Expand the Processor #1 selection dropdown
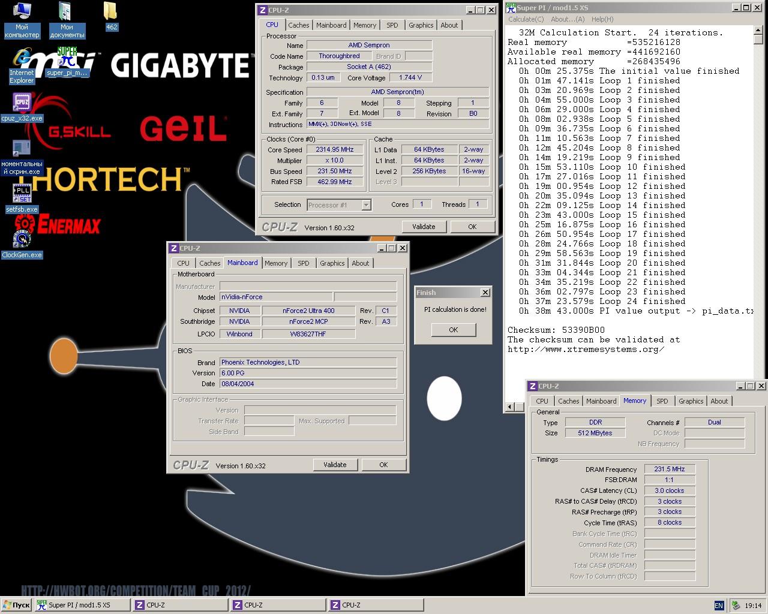Viewport: 768px width, 614px height. point(366,205)
